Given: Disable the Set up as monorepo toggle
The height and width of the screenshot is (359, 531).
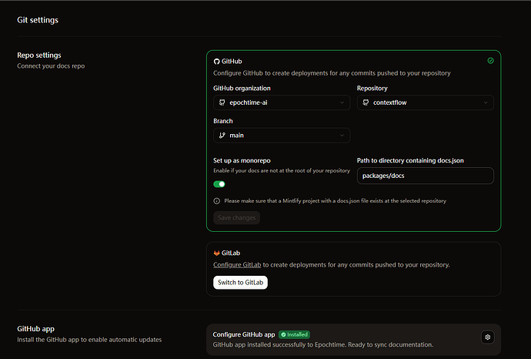Looking at the screenshot, I should 219,184.
